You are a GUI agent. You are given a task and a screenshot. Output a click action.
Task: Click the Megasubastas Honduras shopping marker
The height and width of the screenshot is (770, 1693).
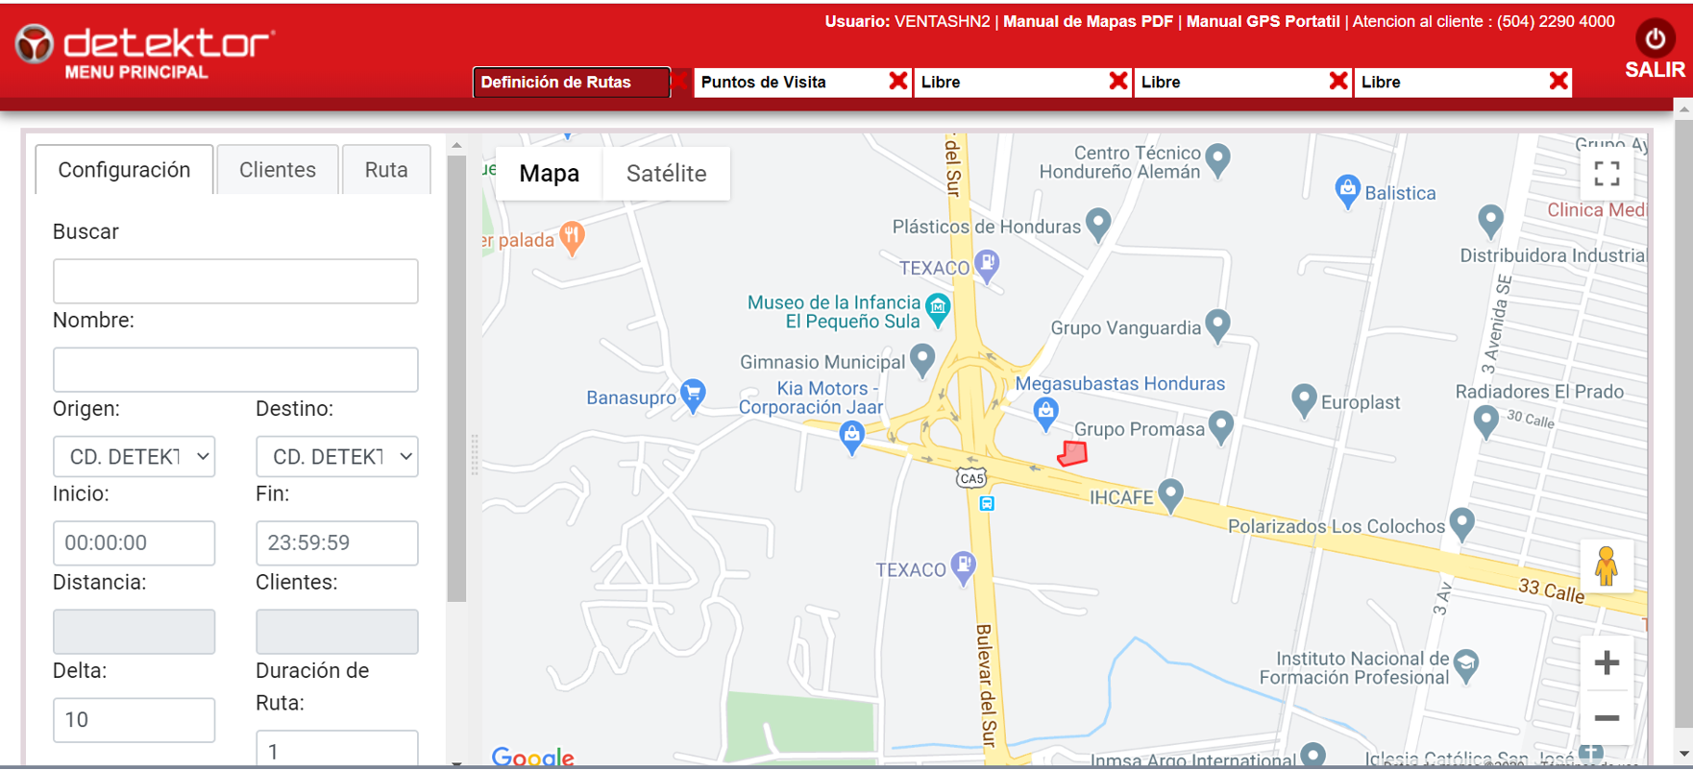click(x=1045, y=414)
